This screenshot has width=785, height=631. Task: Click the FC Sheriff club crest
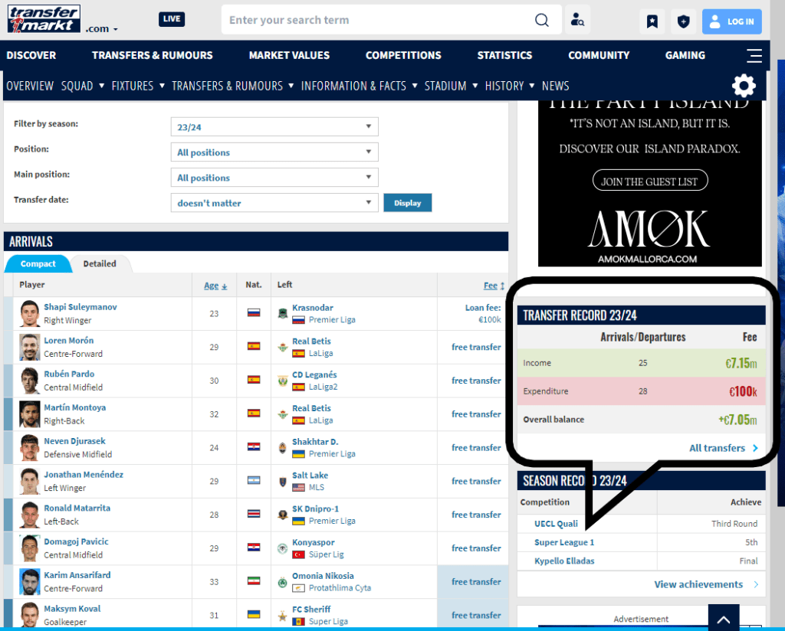283,616
